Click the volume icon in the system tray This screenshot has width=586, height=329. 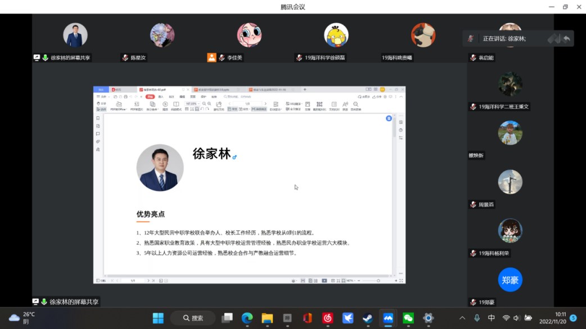coord(516,318)
